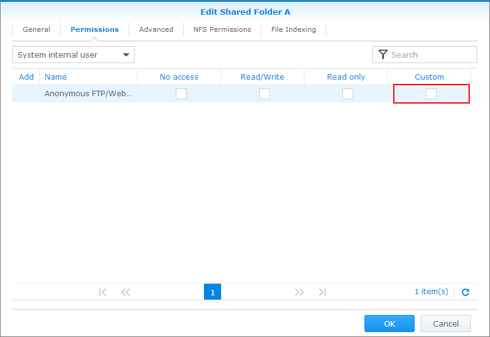Image resolution: width=490 pixels, height=337 pixels.
Task: Click the refresh icon beside item count
Action: click(466, 292)
